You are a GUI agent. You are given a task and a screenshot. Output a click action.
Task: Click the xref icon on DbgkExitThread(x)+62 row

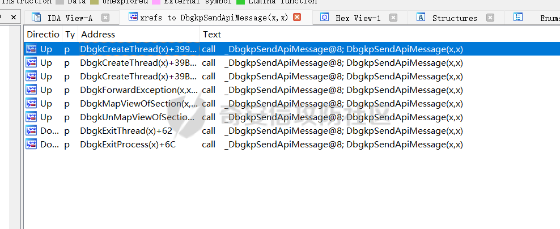(x=31, y=130)
